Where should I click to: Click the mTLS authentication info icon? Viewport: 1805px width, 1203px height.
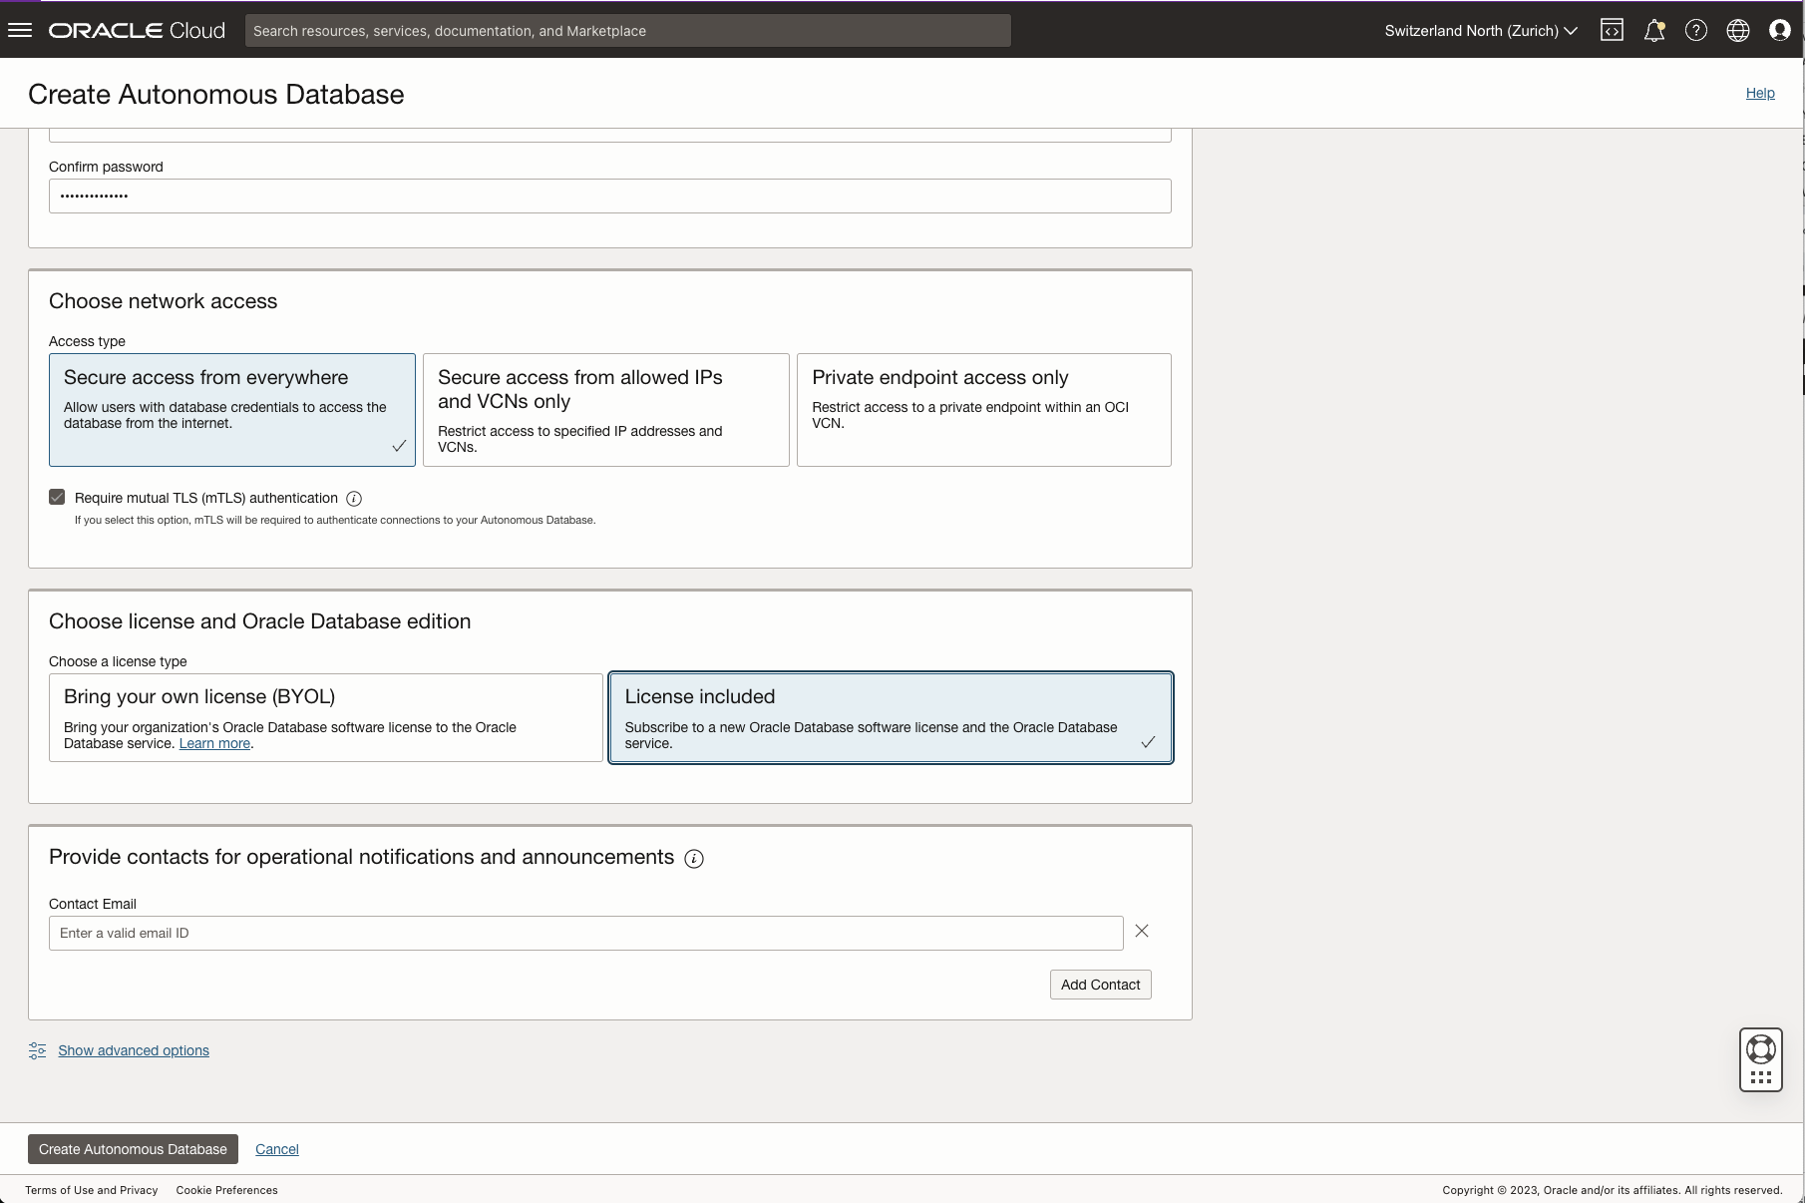354,499
